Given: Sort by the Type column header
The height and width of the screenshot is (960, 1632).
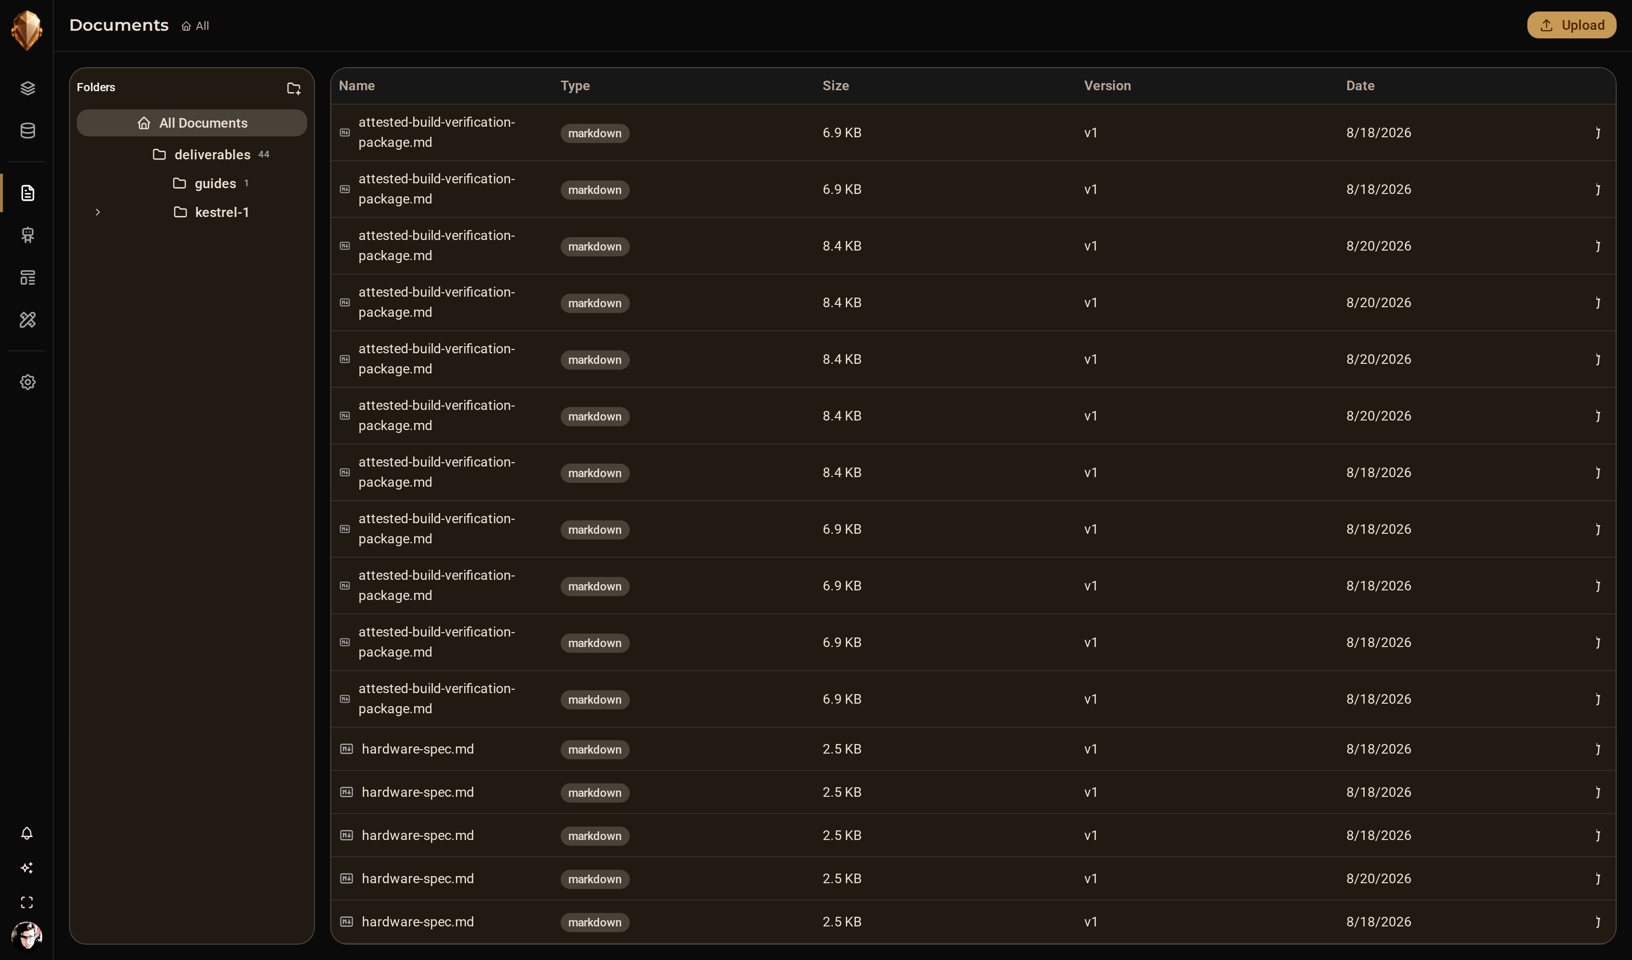Looking at the screenshot, I should 575,85.
